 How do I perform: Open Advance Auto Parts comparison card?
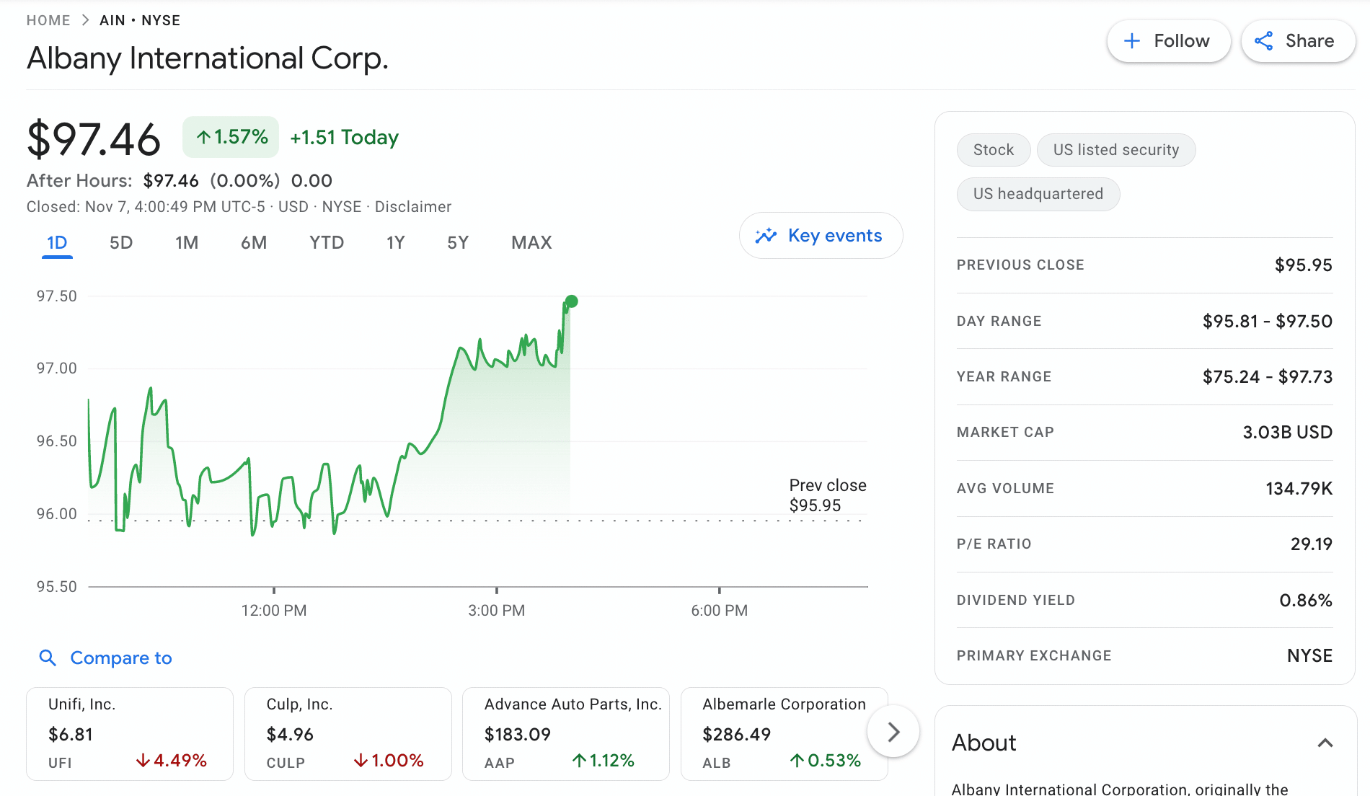(x=566, y=734)
